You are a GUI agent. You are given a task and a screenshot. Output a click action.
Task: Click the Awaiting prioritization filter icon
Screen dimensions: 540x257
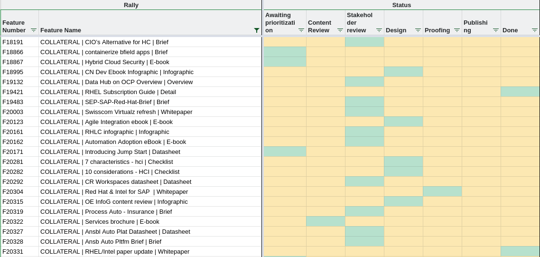pos(301,30)
